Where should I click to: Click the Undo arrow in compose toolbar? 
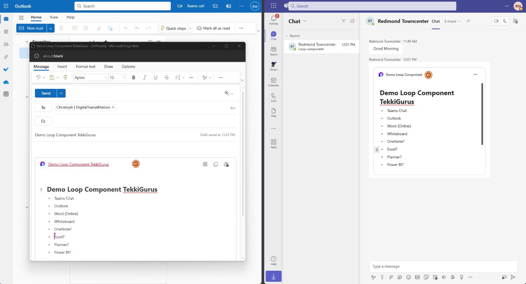point(38,77)
